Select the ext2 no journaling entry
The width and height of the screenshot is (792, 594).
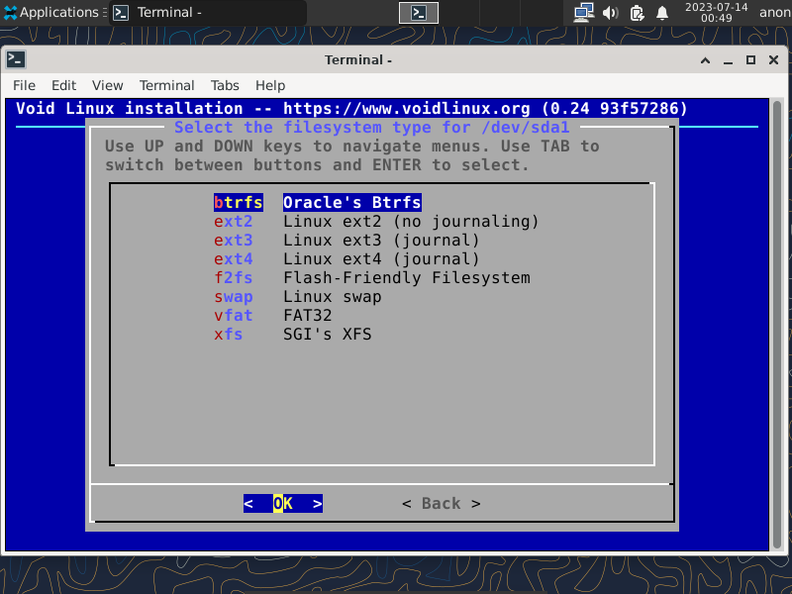(376, 221)
